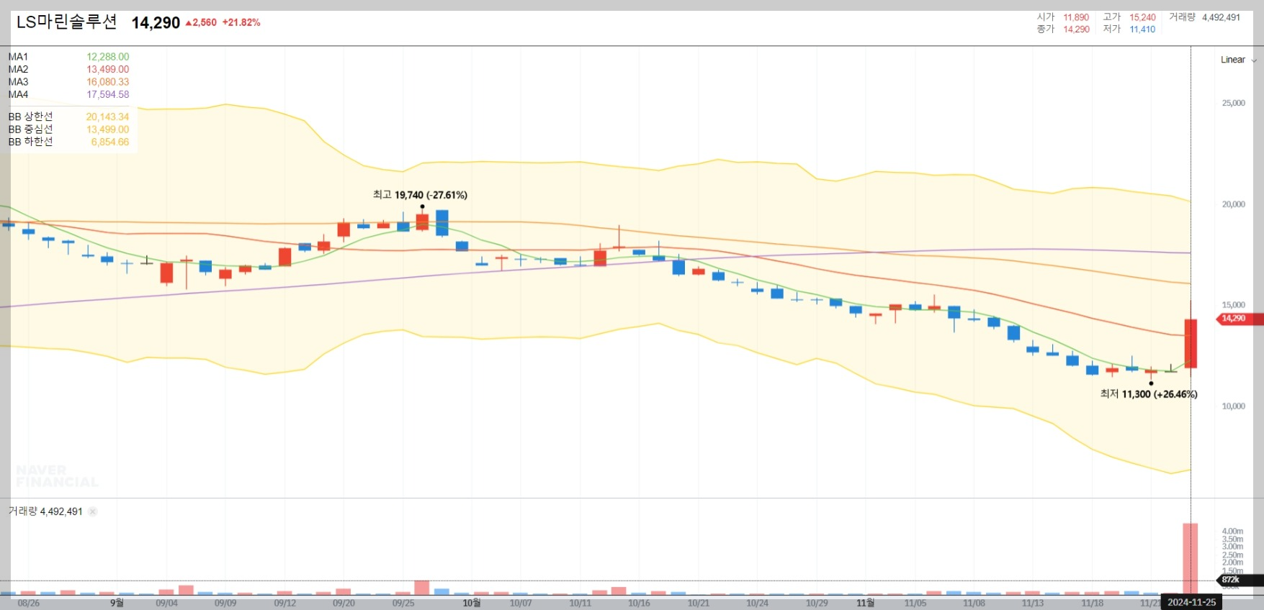The height and width of the screenshot is (610, 1264).
Task: Click the tall red 11-25 volume bar
Action: click(x=1190, y=559)
